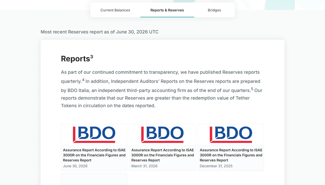Click the 'Reports' heading text
Screen dimensions: 325x185
pos(75,59)
